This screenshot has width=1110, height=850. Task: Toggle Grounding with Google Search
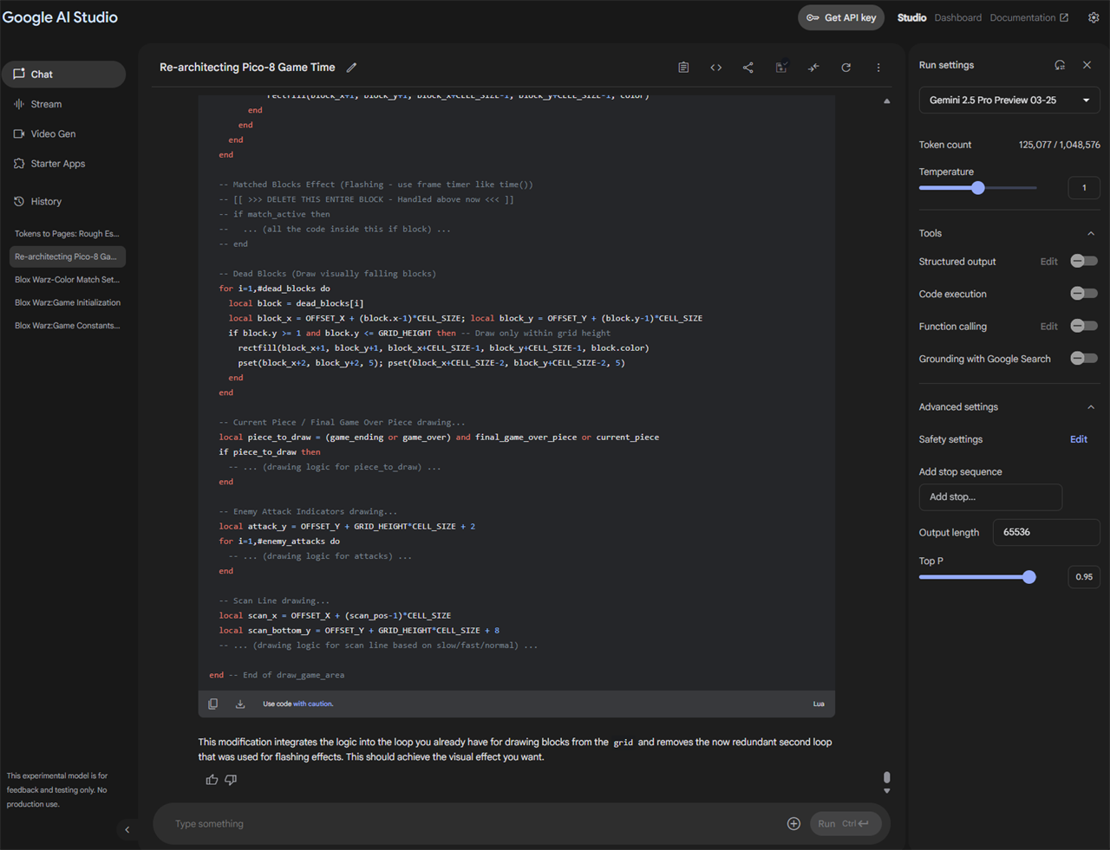(x=1083, y=358)
